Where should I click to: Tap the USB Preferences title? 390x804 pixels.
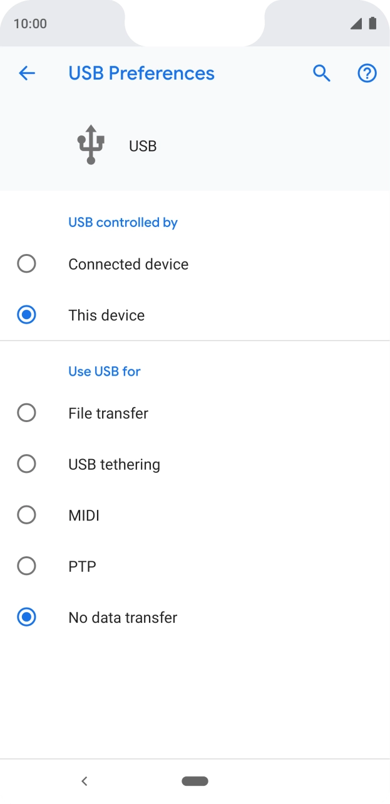(x=141, y=73)
